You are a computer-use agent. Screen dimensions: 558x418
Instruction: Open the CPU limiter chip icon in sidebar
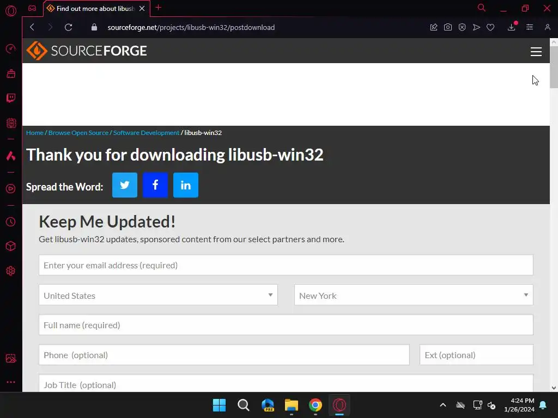[x=11, y=123]
